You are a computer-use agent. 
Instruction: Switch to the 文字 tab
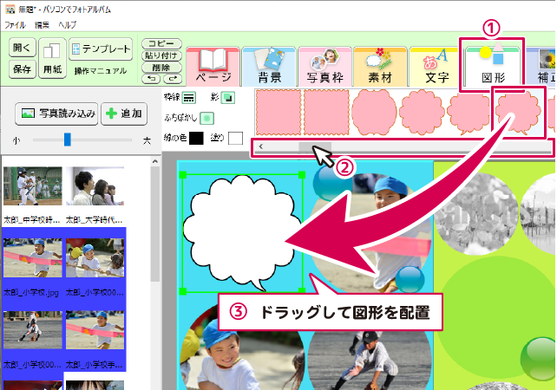pos(436,67)
